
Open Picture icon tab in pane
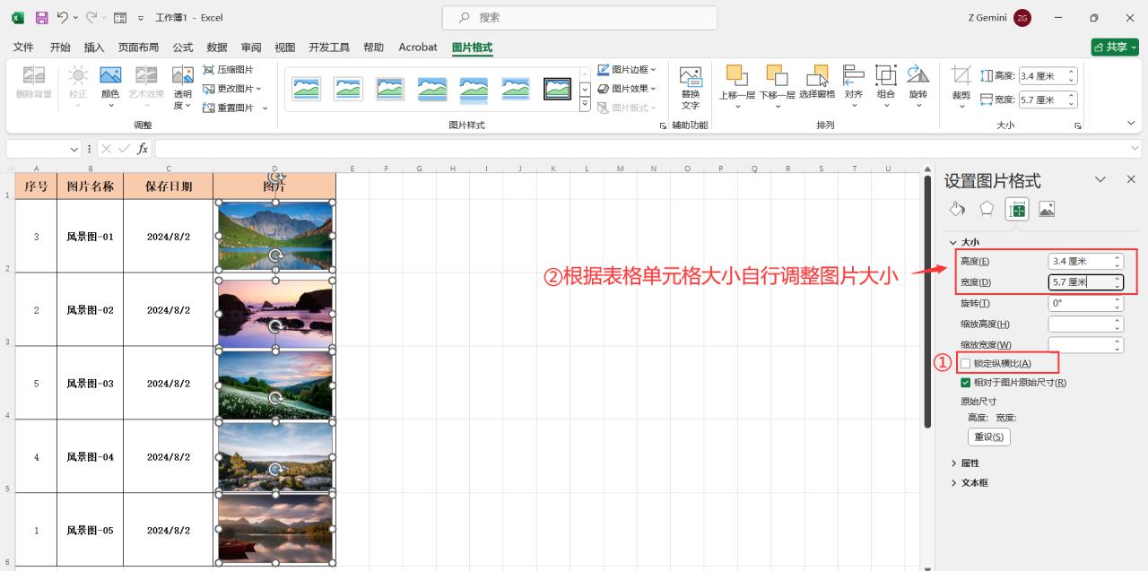pyautogui.click(x=1047, y=209)
